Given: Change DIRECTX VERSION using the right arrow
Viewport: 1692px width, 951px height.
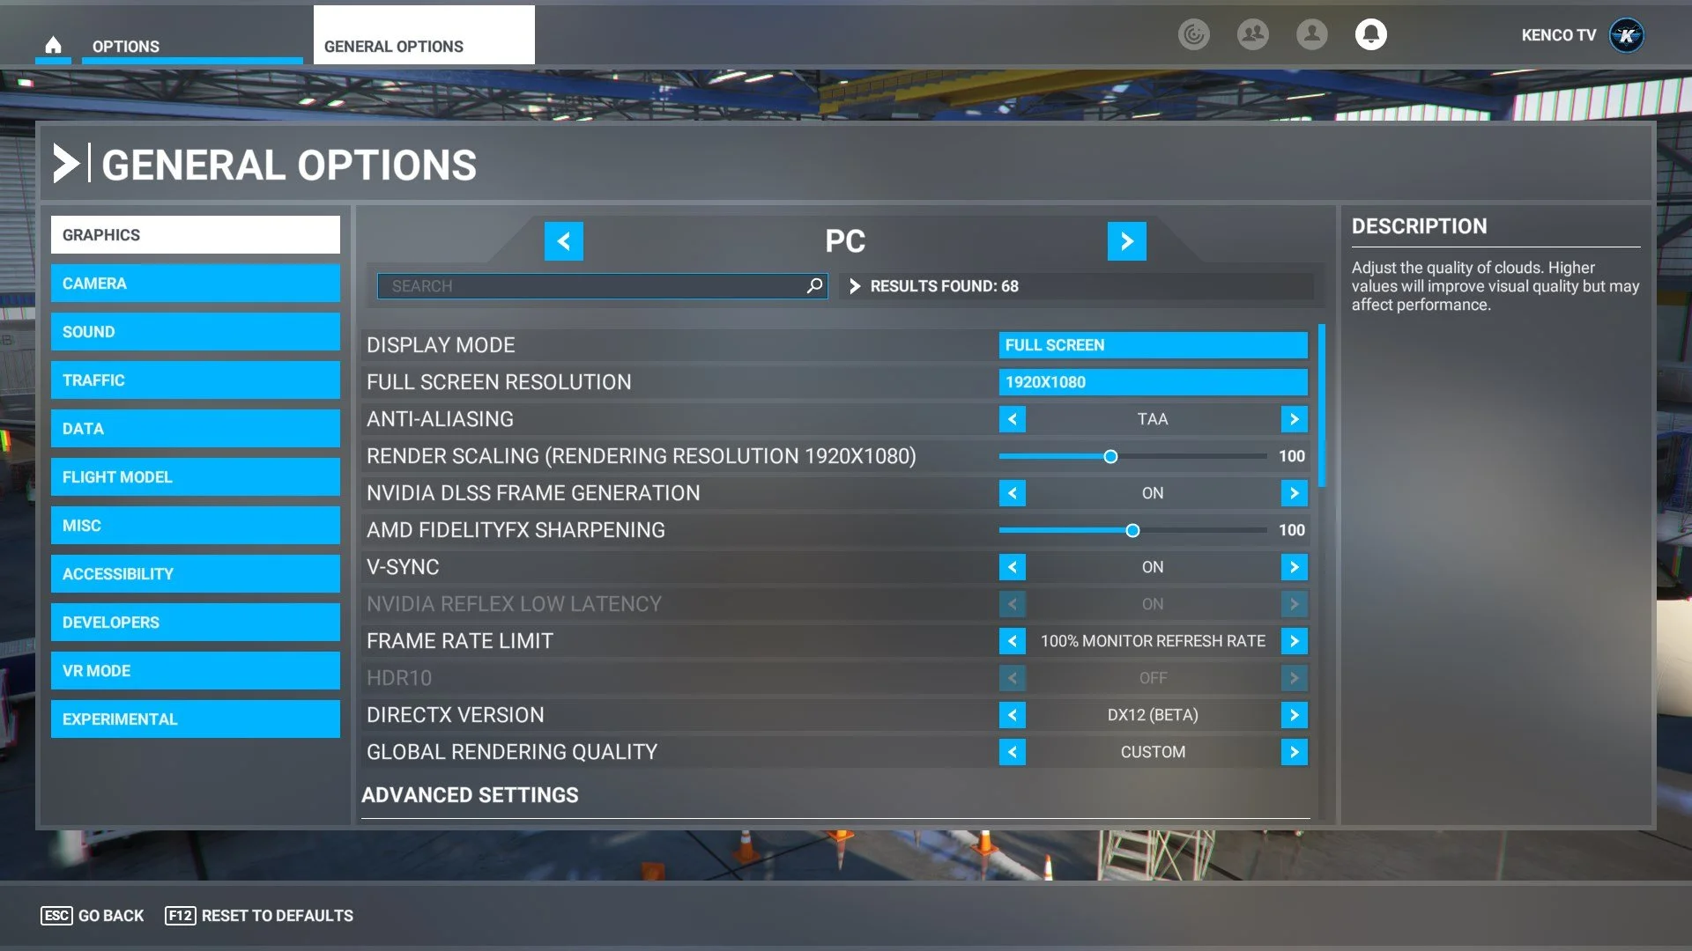Looking at the screenshot, I should [x=1294, y=715].
